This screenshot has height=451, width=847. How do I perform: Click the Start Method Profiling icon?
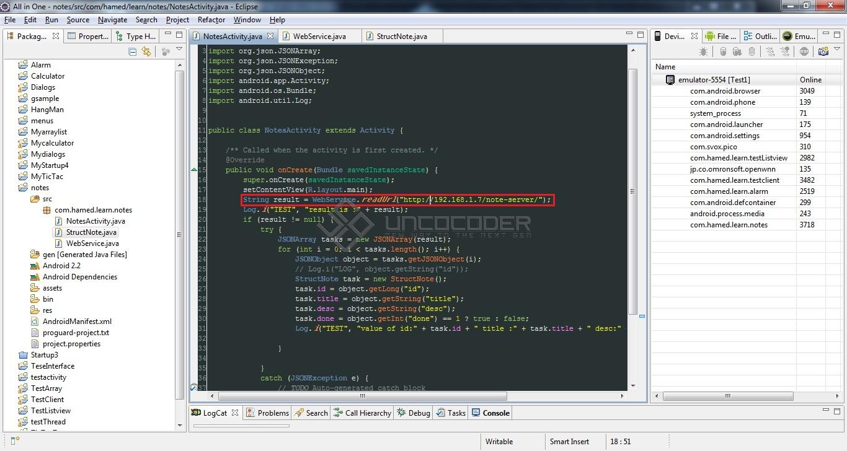click(x=786, y=52)
